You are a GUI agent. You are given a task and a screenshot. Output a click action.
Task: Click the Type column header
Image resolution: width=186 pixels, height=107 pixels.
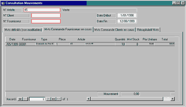[x=44, y=39]
